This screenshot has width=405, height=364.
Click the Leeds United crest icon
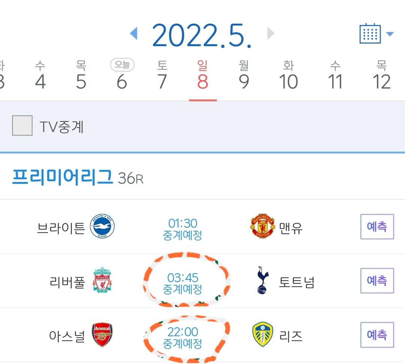pyautogui.click(x=262, y=335)
